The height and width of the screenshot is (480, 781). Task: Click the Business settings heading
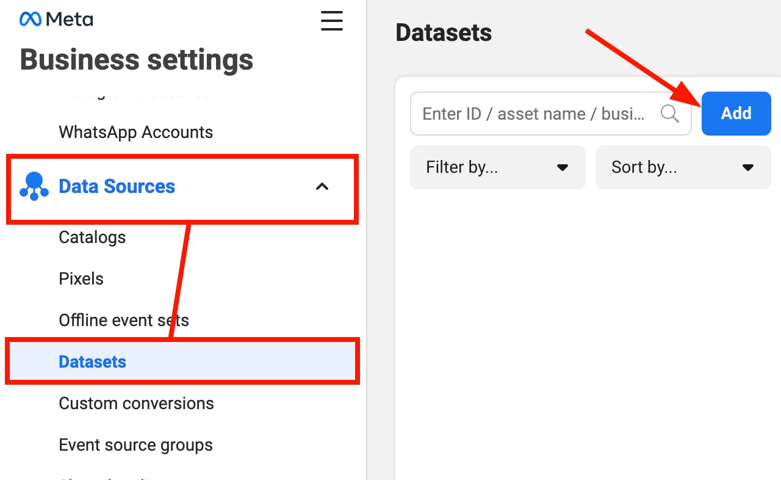click(x=136, y=59)
